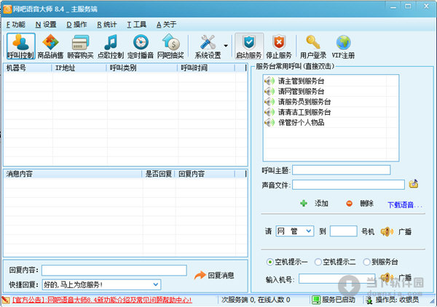The height and width of the screenshot is (307, 437).
Task: Select 请网管到服务台 call entry
Action: [302, 91]
